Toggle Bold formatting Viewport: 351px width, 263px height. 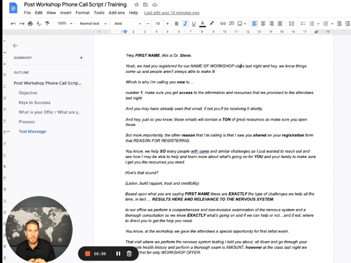pyautogui.click(x=177, y=23)
